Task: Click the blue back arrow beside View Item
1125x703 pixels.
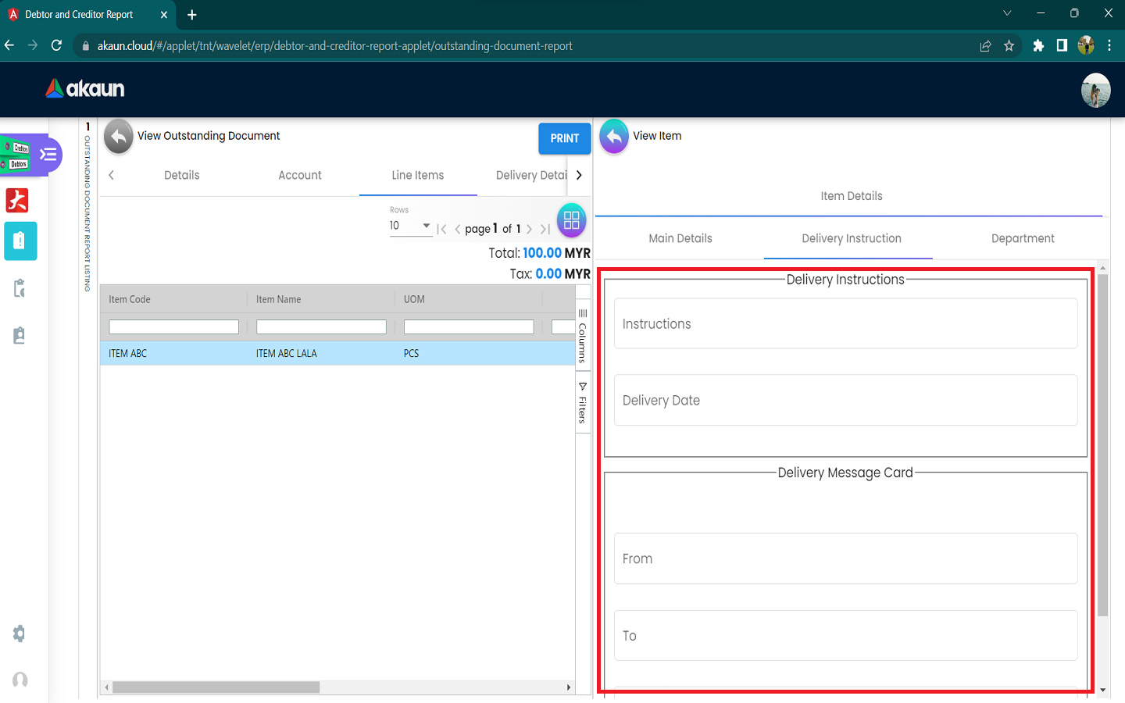Action: point(614,136)
